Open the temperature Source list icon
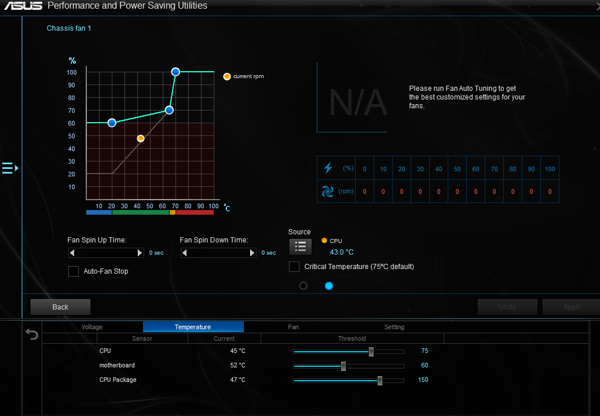 (301, 246)
